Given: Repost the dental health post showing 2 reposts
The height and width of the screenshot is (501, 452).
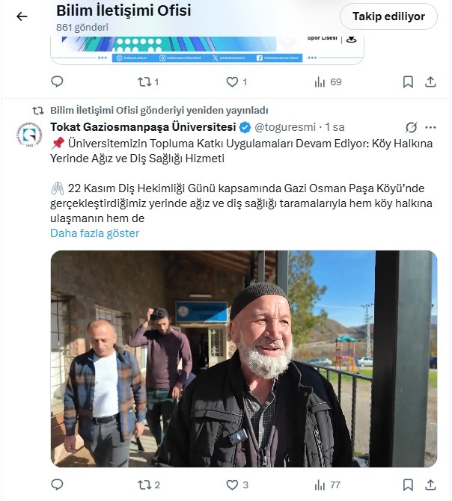Looking at the screenshot, I should pyautogui.click(x=149, y=485).
